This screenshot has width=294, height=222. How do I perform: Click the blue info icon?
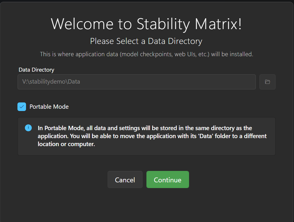click(28, 128)
